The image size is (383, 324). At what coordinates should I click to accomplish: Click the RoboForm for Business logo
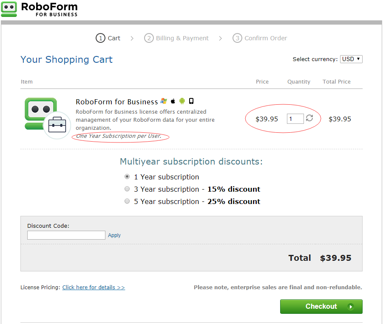[40, 9]
